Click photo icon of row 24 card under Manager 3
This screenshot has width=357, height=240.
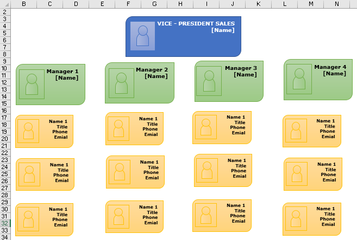coord(207,170)
